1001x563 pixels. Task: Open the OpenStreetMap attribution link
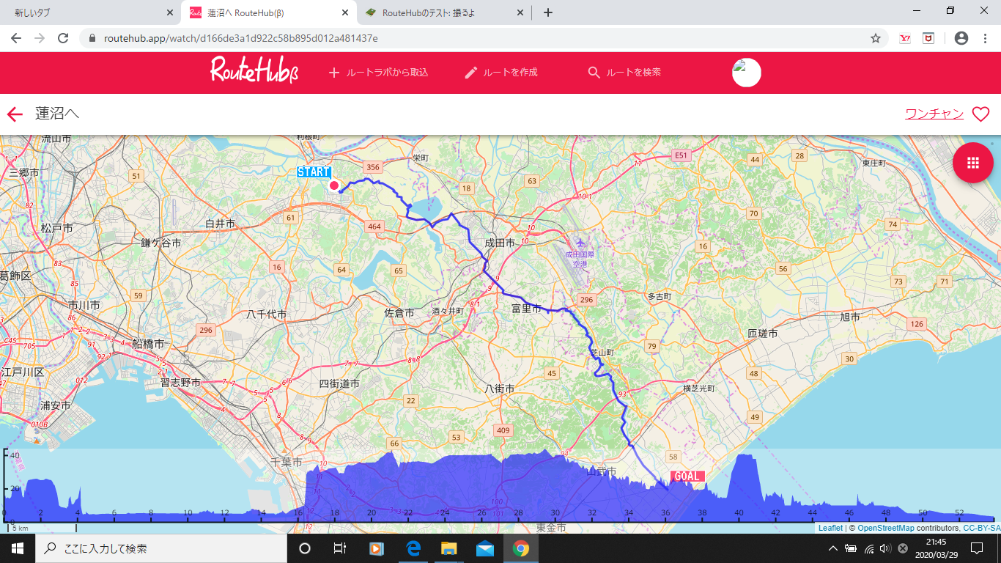pyautogui.click(x=886, y=528)
